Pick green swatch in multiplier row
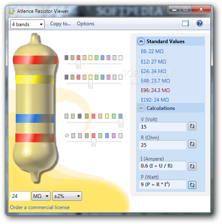 click(x=114, y=116)
